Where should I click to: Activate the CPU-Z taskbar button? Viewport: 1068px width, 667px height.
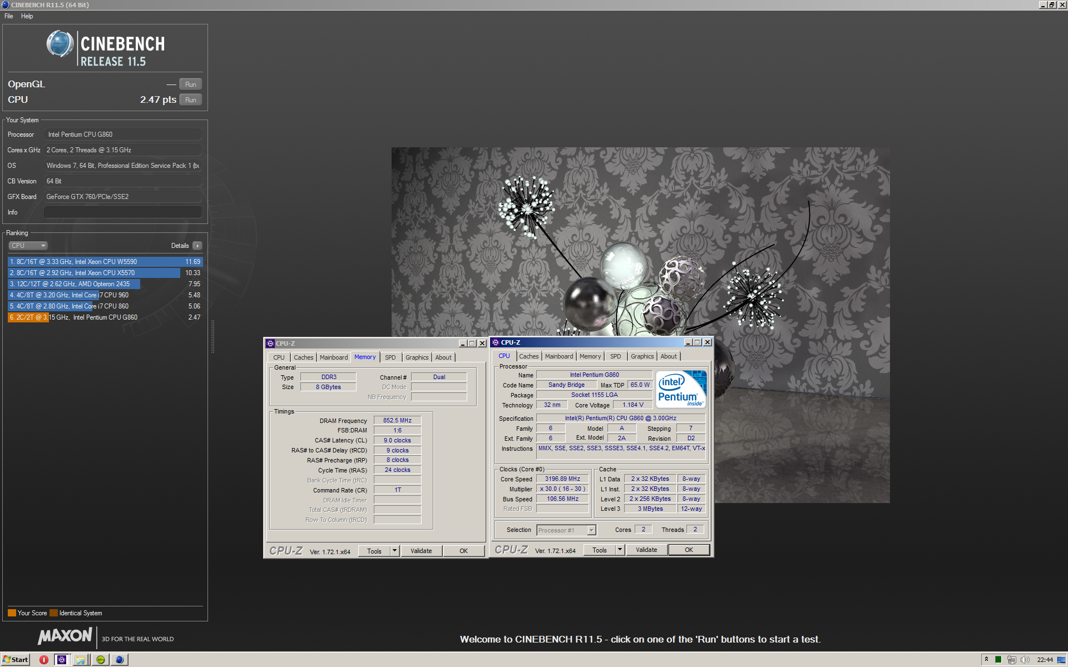62,660
